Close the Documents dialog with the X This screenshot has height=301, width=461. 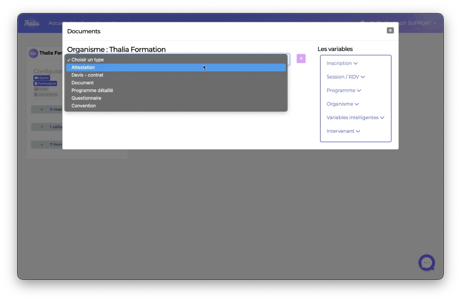(x=390, y=31)
